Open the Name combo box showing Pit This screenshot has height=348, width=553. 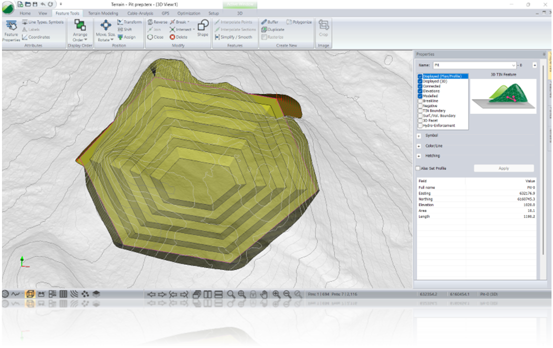(x=513, y=65)
